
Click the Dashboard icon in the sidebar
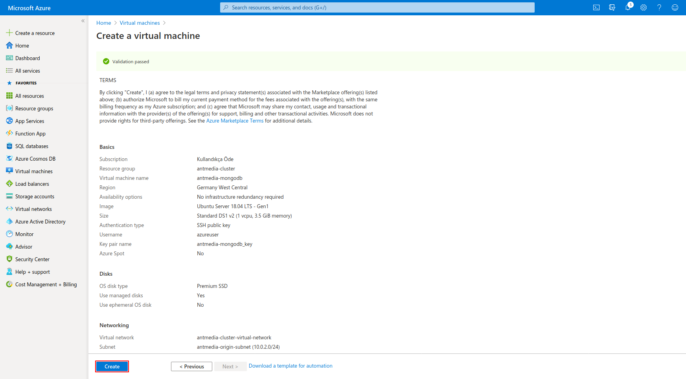(9, 58)
